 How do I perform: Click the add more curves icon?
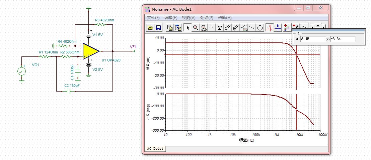288,28
